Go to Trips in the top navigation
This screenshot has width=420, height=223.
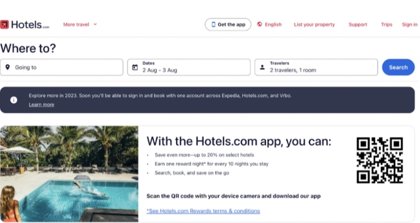tap(387, 24)
